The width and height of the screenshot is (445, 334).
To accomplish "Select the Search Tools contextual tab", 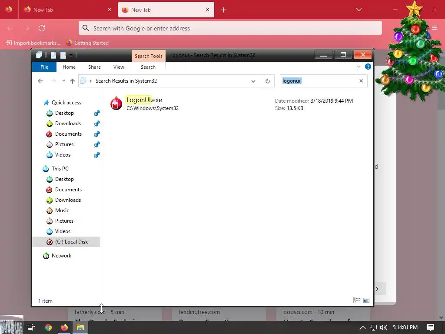I will (x=149, y=56).
